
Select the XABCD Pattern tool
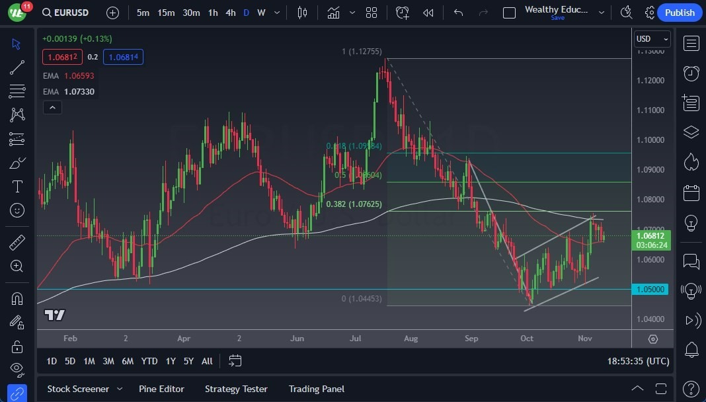(x=17, y=114)
